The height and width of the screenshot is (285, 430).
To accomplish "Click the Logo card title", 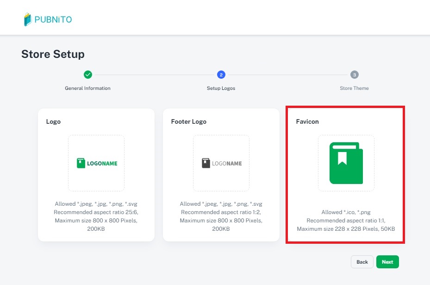I will coord(53,121).
